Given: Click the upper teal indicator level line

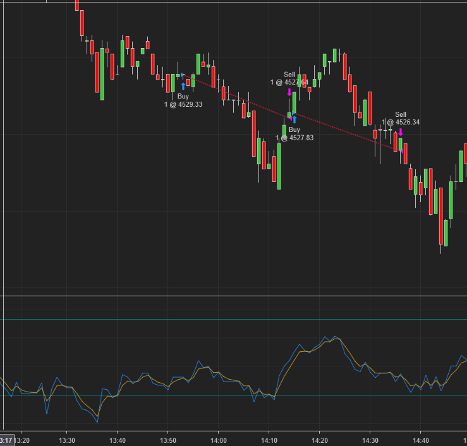Looking at the screenshot, I should point(234,320).
